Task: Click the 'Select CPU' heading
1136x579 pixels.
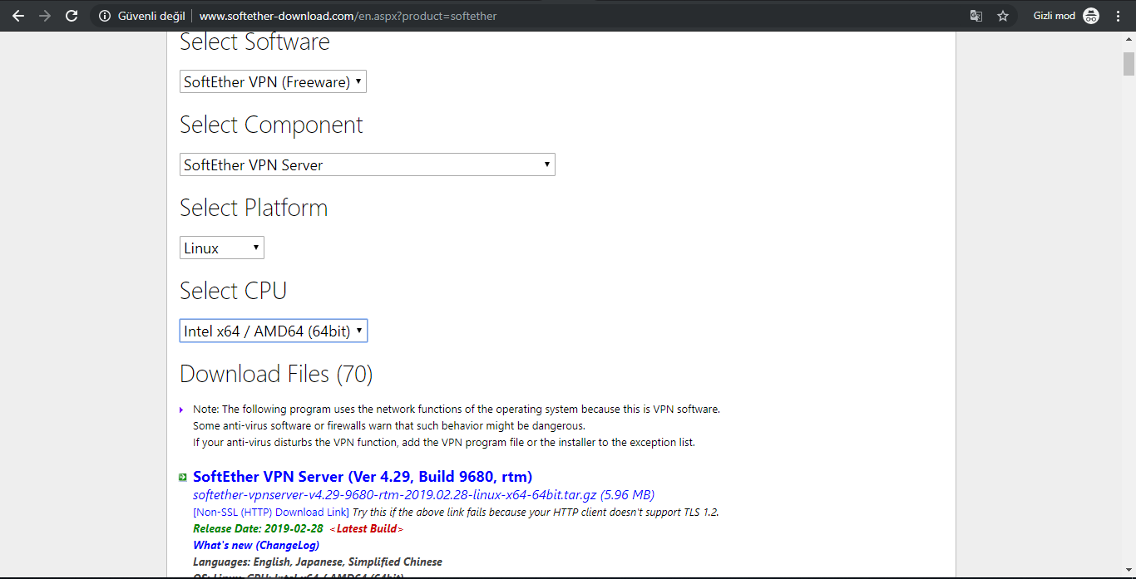Action: click(233, 291)
